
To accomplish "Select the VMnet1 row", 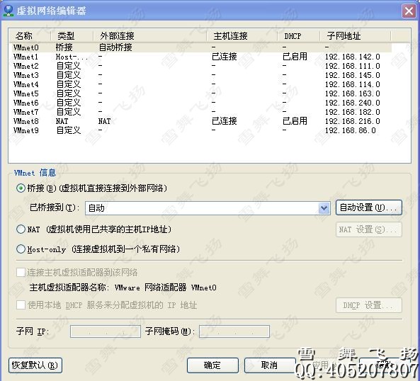I will point(200,57).
